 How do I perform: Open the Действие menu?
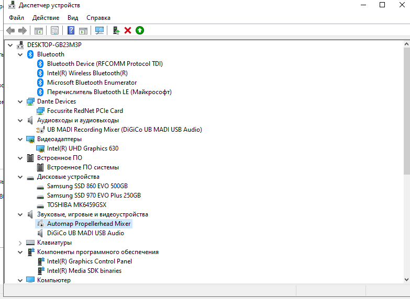[46, 18]
